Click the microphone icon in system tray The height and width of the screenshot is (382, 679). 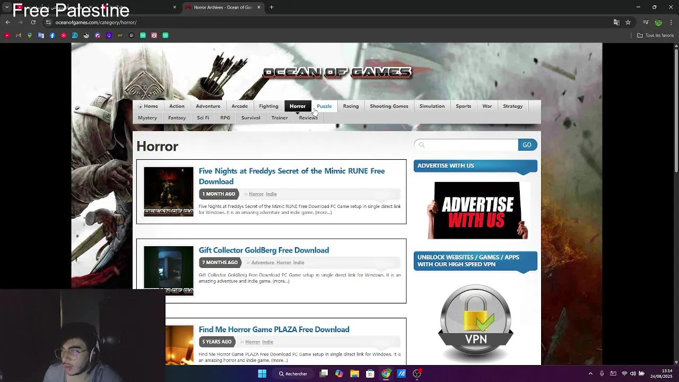pos(602,374)
